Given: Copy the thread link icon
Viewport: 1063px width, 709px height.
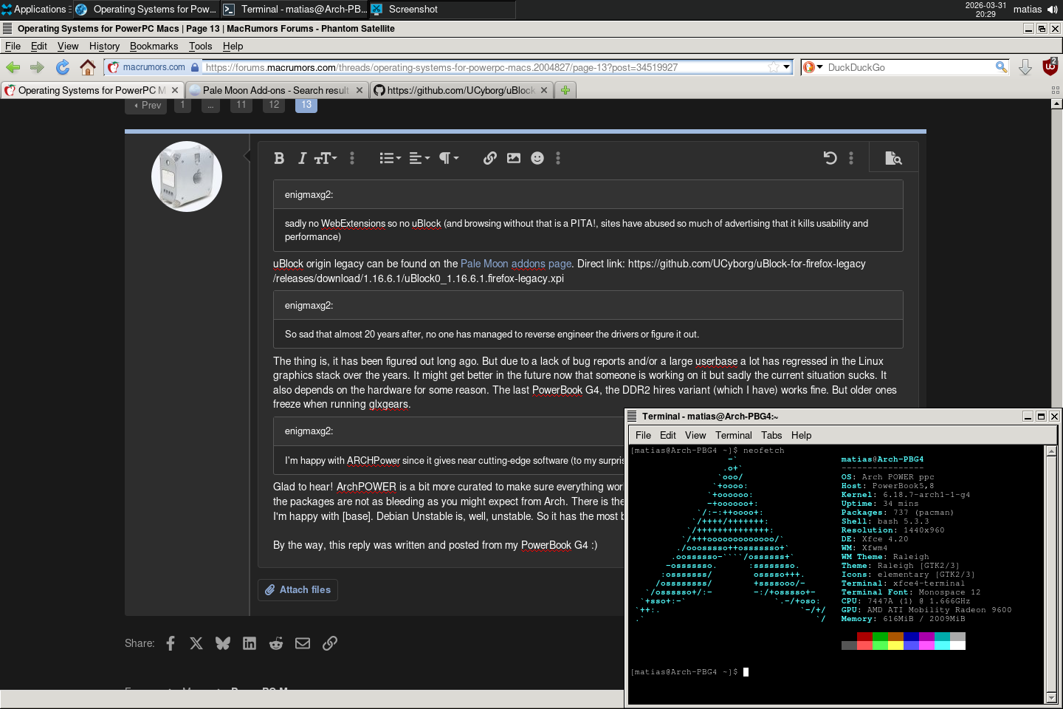Looking at the screenshot, I should point(330,643).
